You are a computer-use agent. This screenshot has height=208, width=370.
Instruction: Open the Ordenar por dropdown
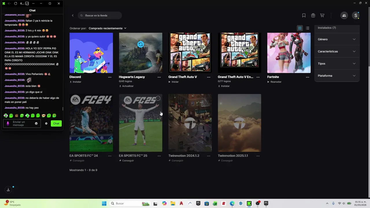pyautogui.click(x=108, y=28)
